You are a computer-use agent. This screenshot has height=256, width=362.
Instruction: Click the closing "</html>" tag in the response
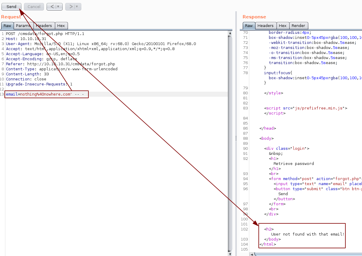pos(268,244)
